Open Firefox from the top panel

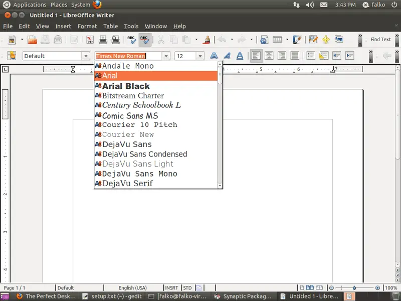pyautogui.click(x=97, y=5)
